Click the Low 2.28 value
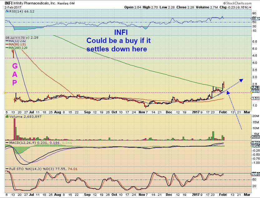Viewport: 260px width, 198px height. (167, 7)
